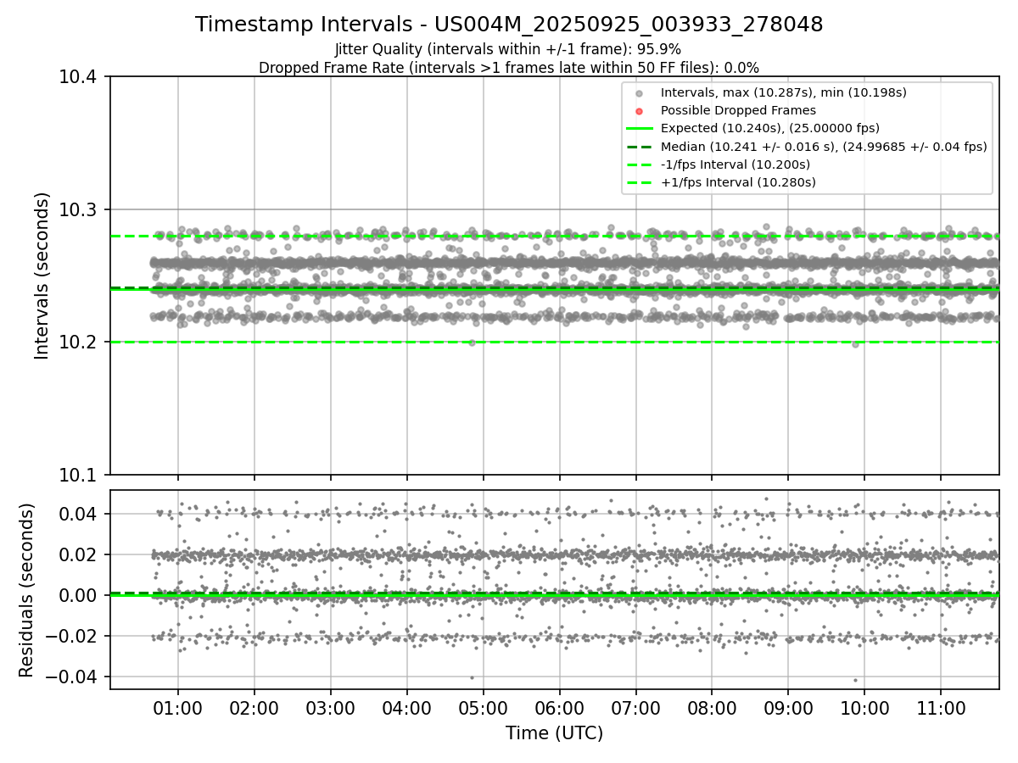Click the 08:00 time tick label

pyautogui.click(x=712, y=708)
